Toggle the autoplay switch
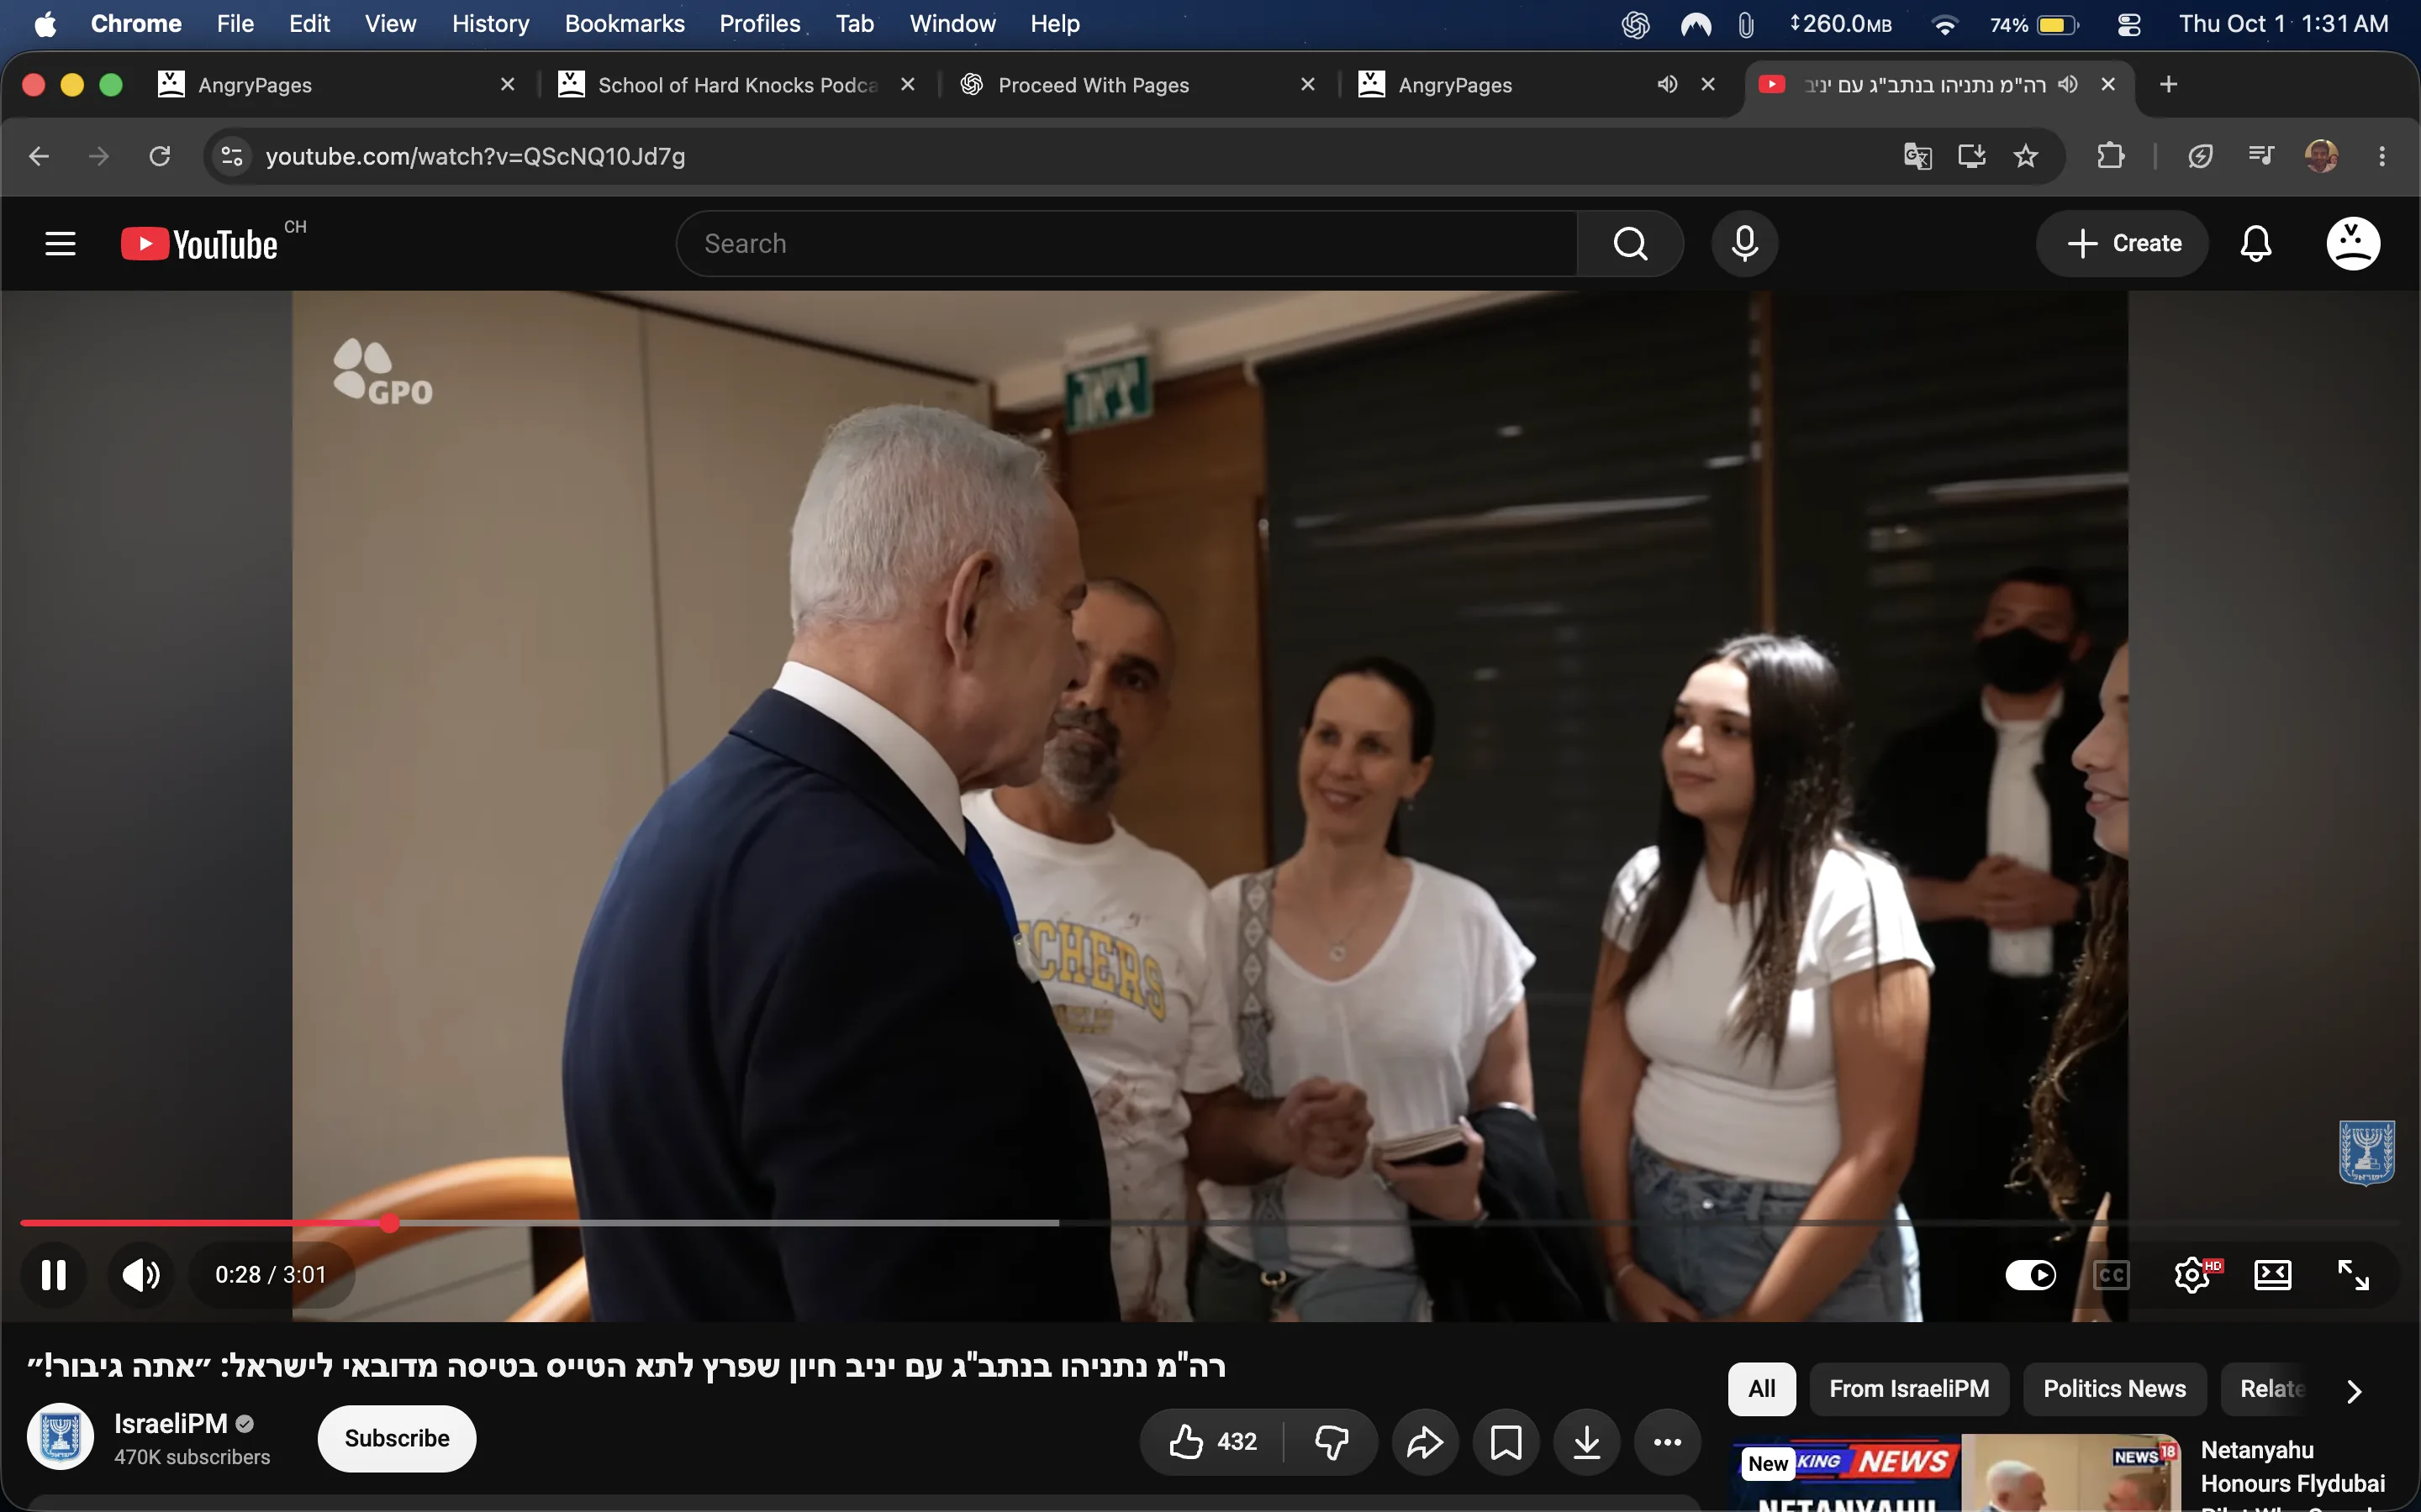The image size is (2421, 1512). (x=2030, y=1274)
